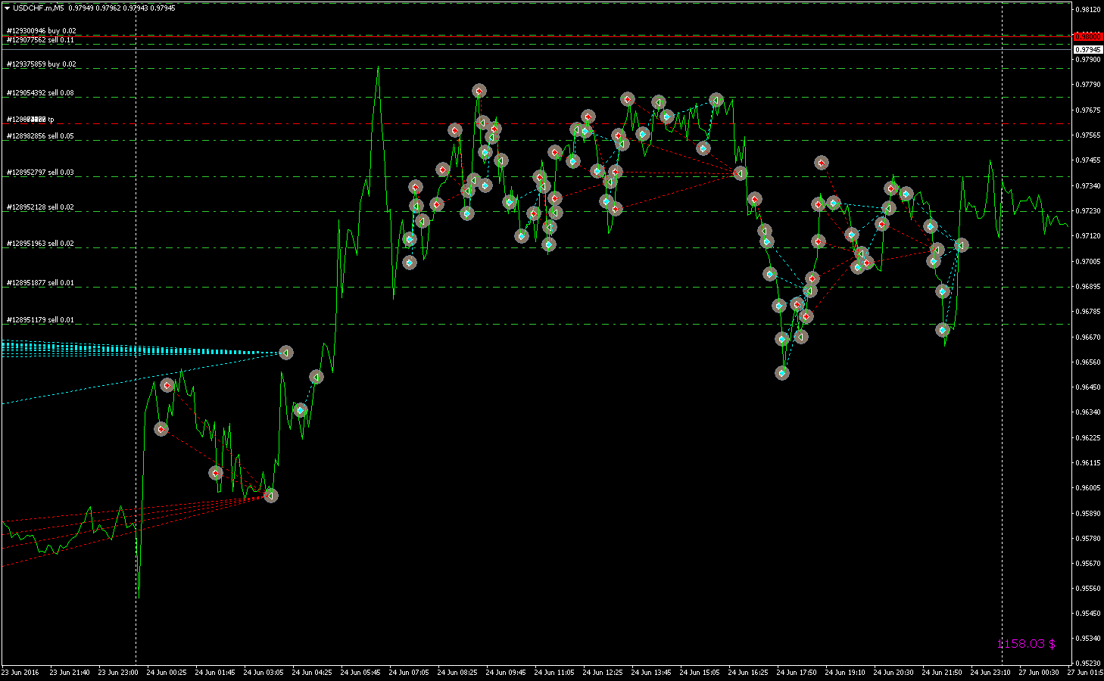Viewport: 1104px width, 681px height.
Task: Click the red 0.98000 price level tag
Action: click(x=1088, y=36)
